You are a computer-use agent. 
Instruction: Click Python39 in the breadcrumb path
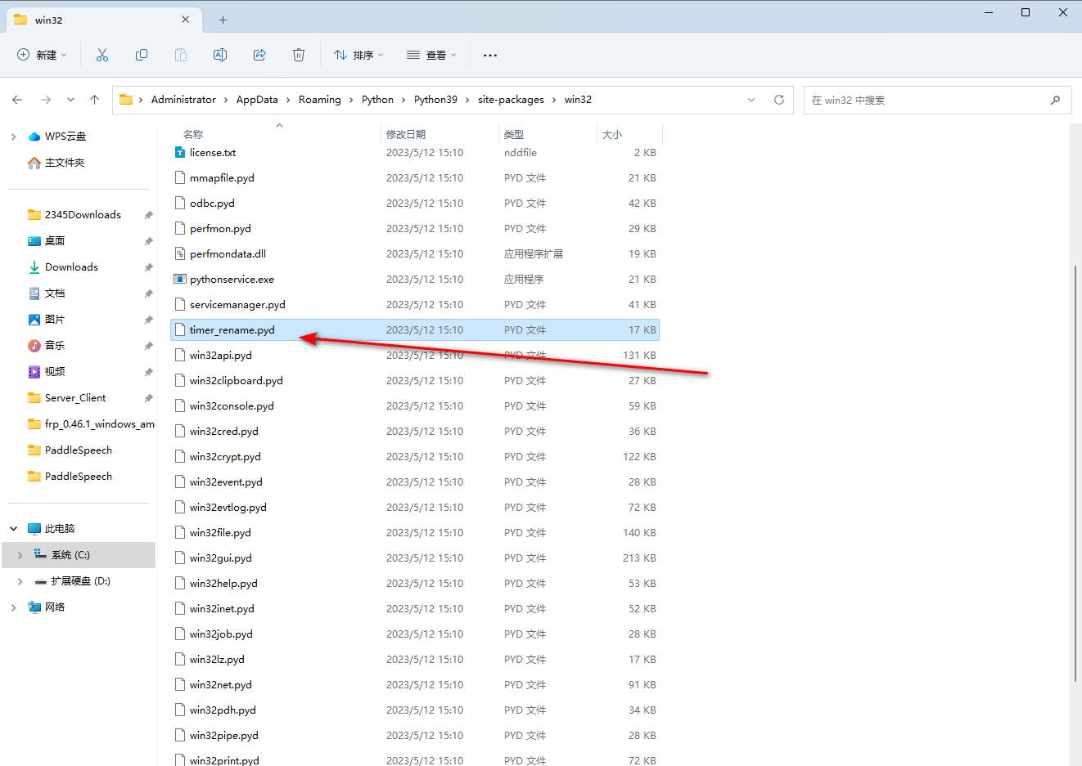[435, 100]
